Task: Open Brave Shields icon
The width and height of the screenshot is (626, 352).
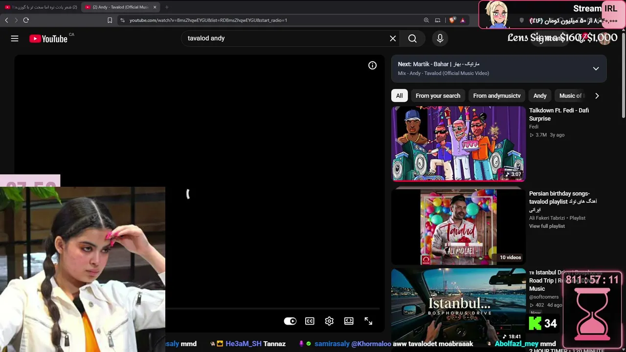Action: pos(452,20)
